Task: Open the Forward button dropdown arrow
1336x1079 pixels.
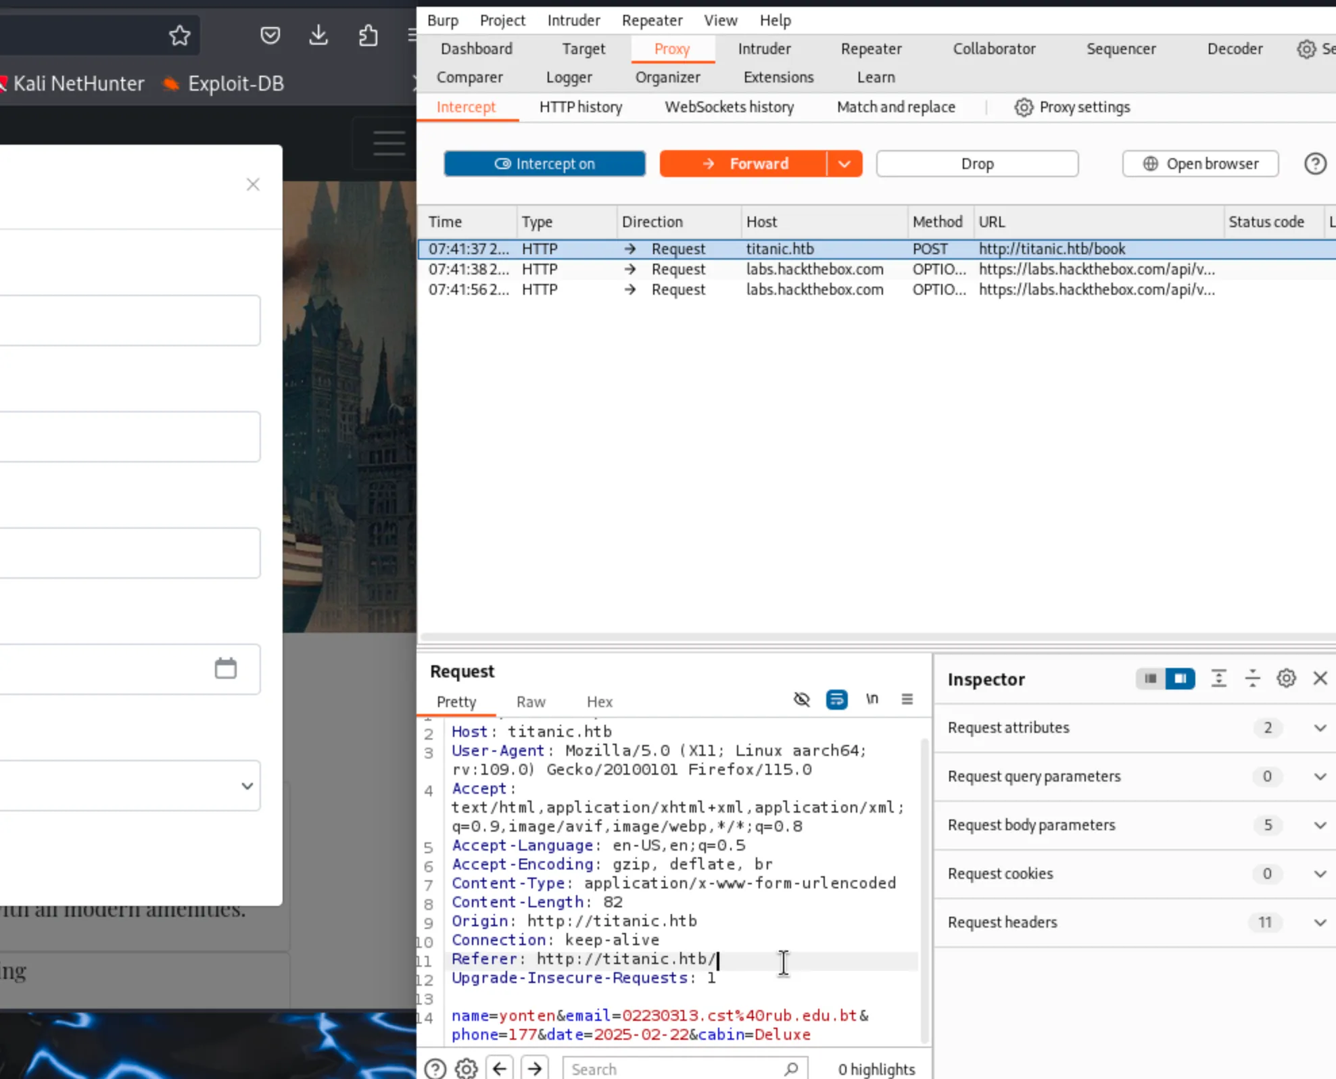Action: [x=844, y=164]
